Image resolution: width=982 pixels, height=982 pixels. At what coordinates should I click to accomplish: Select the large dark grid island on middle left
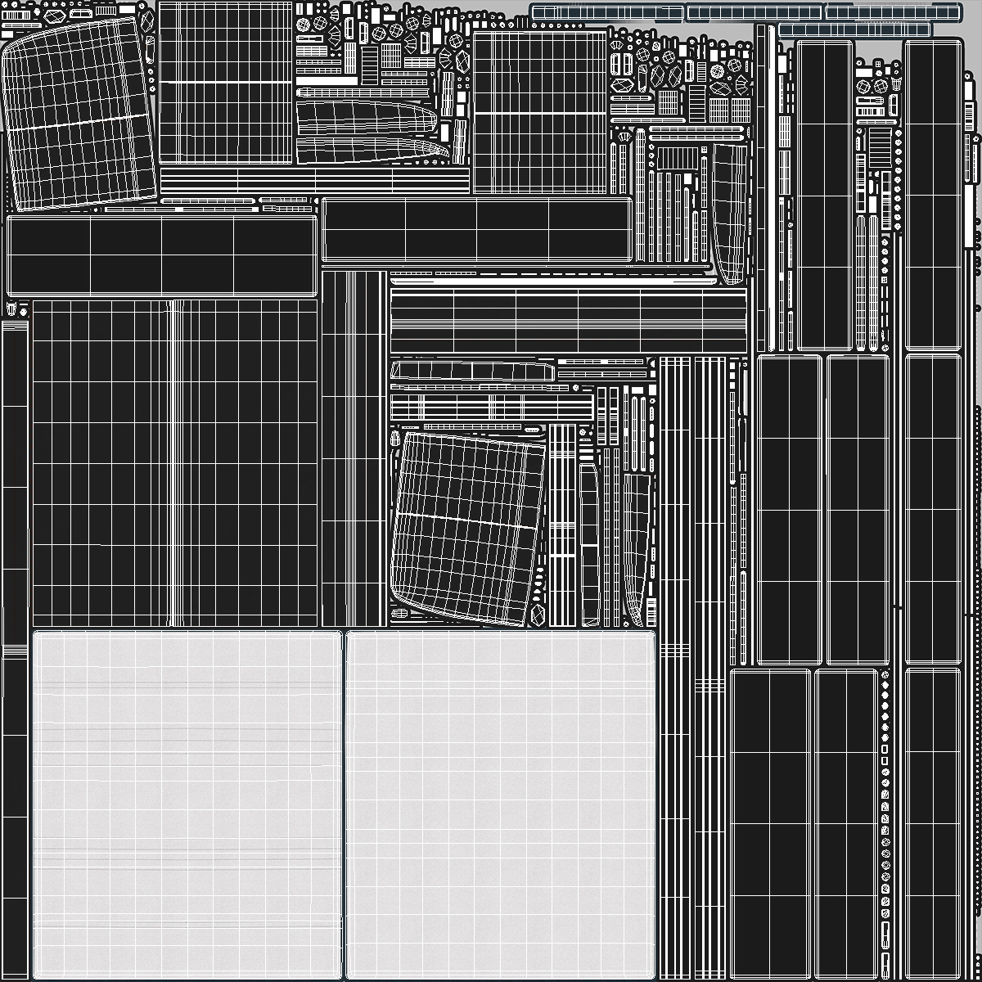point(175,463)
